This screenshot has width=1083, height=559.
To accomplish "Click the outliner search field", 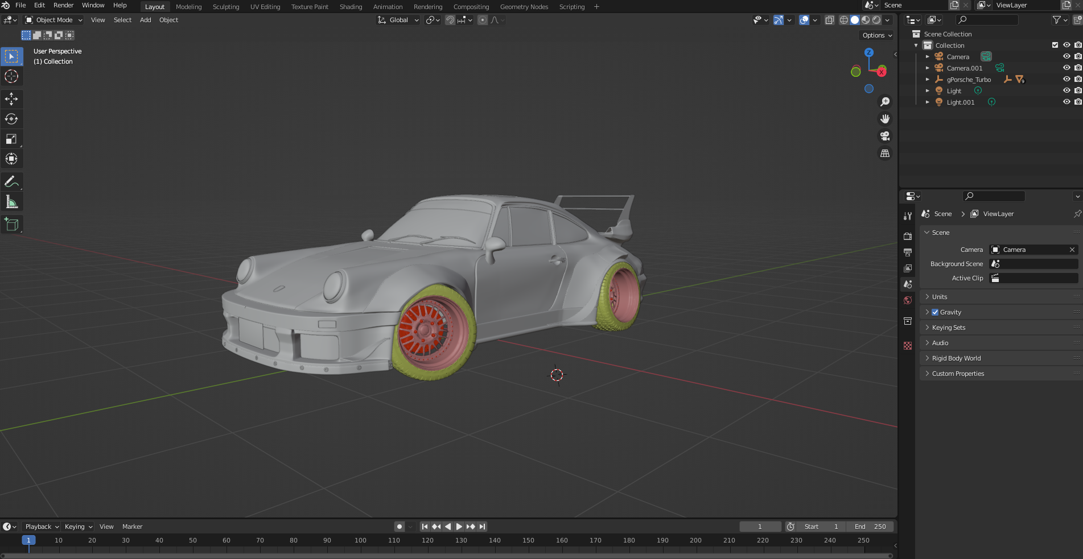I will 987,20.
